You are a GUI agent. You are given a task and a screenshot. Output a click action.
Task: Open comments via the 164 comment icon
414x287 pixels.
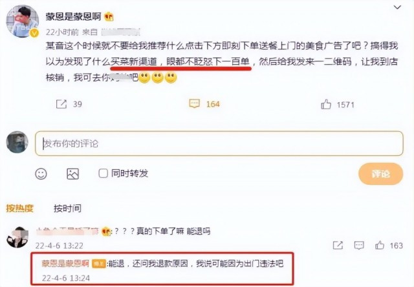coord(195,103)
